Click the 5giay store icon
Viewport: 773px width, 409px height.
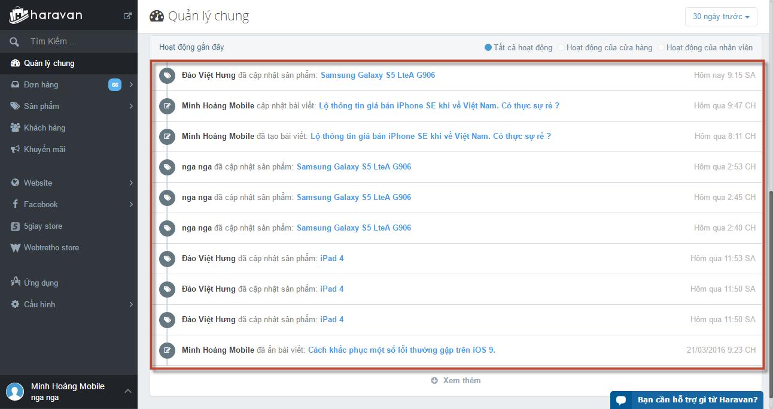[x=15, y=226]
